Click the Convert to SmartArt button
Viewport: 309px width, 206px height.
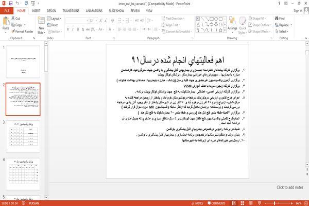tap(176, 31)
